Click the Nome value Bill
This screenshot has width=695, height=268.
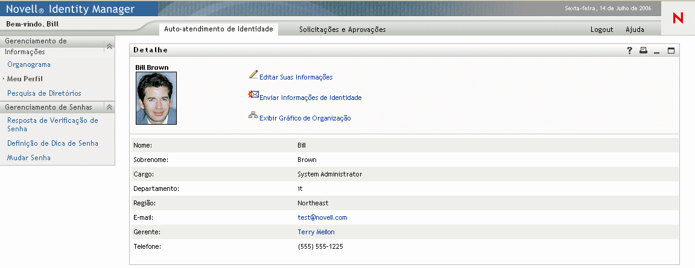click(302, 146)
